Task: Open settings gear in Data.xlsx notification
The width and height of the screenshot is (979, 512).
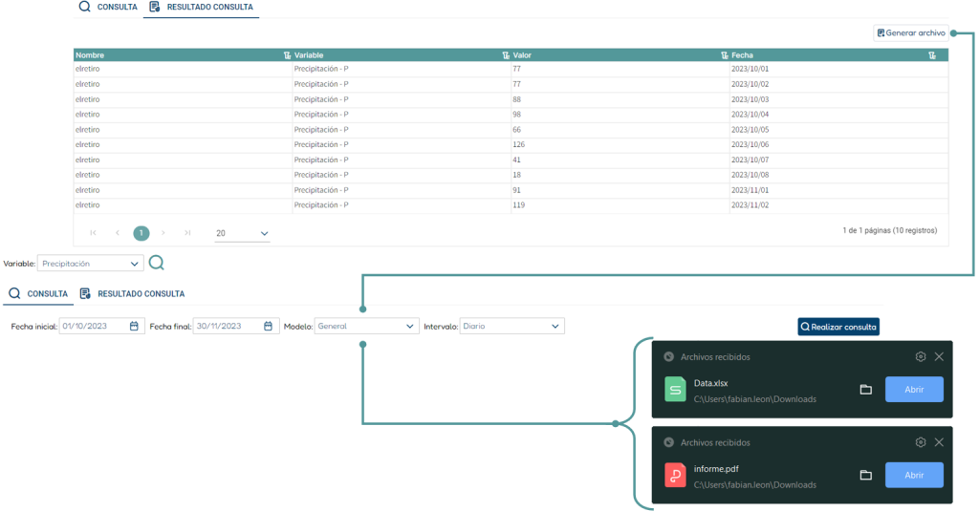Action: tap(921, 356)
